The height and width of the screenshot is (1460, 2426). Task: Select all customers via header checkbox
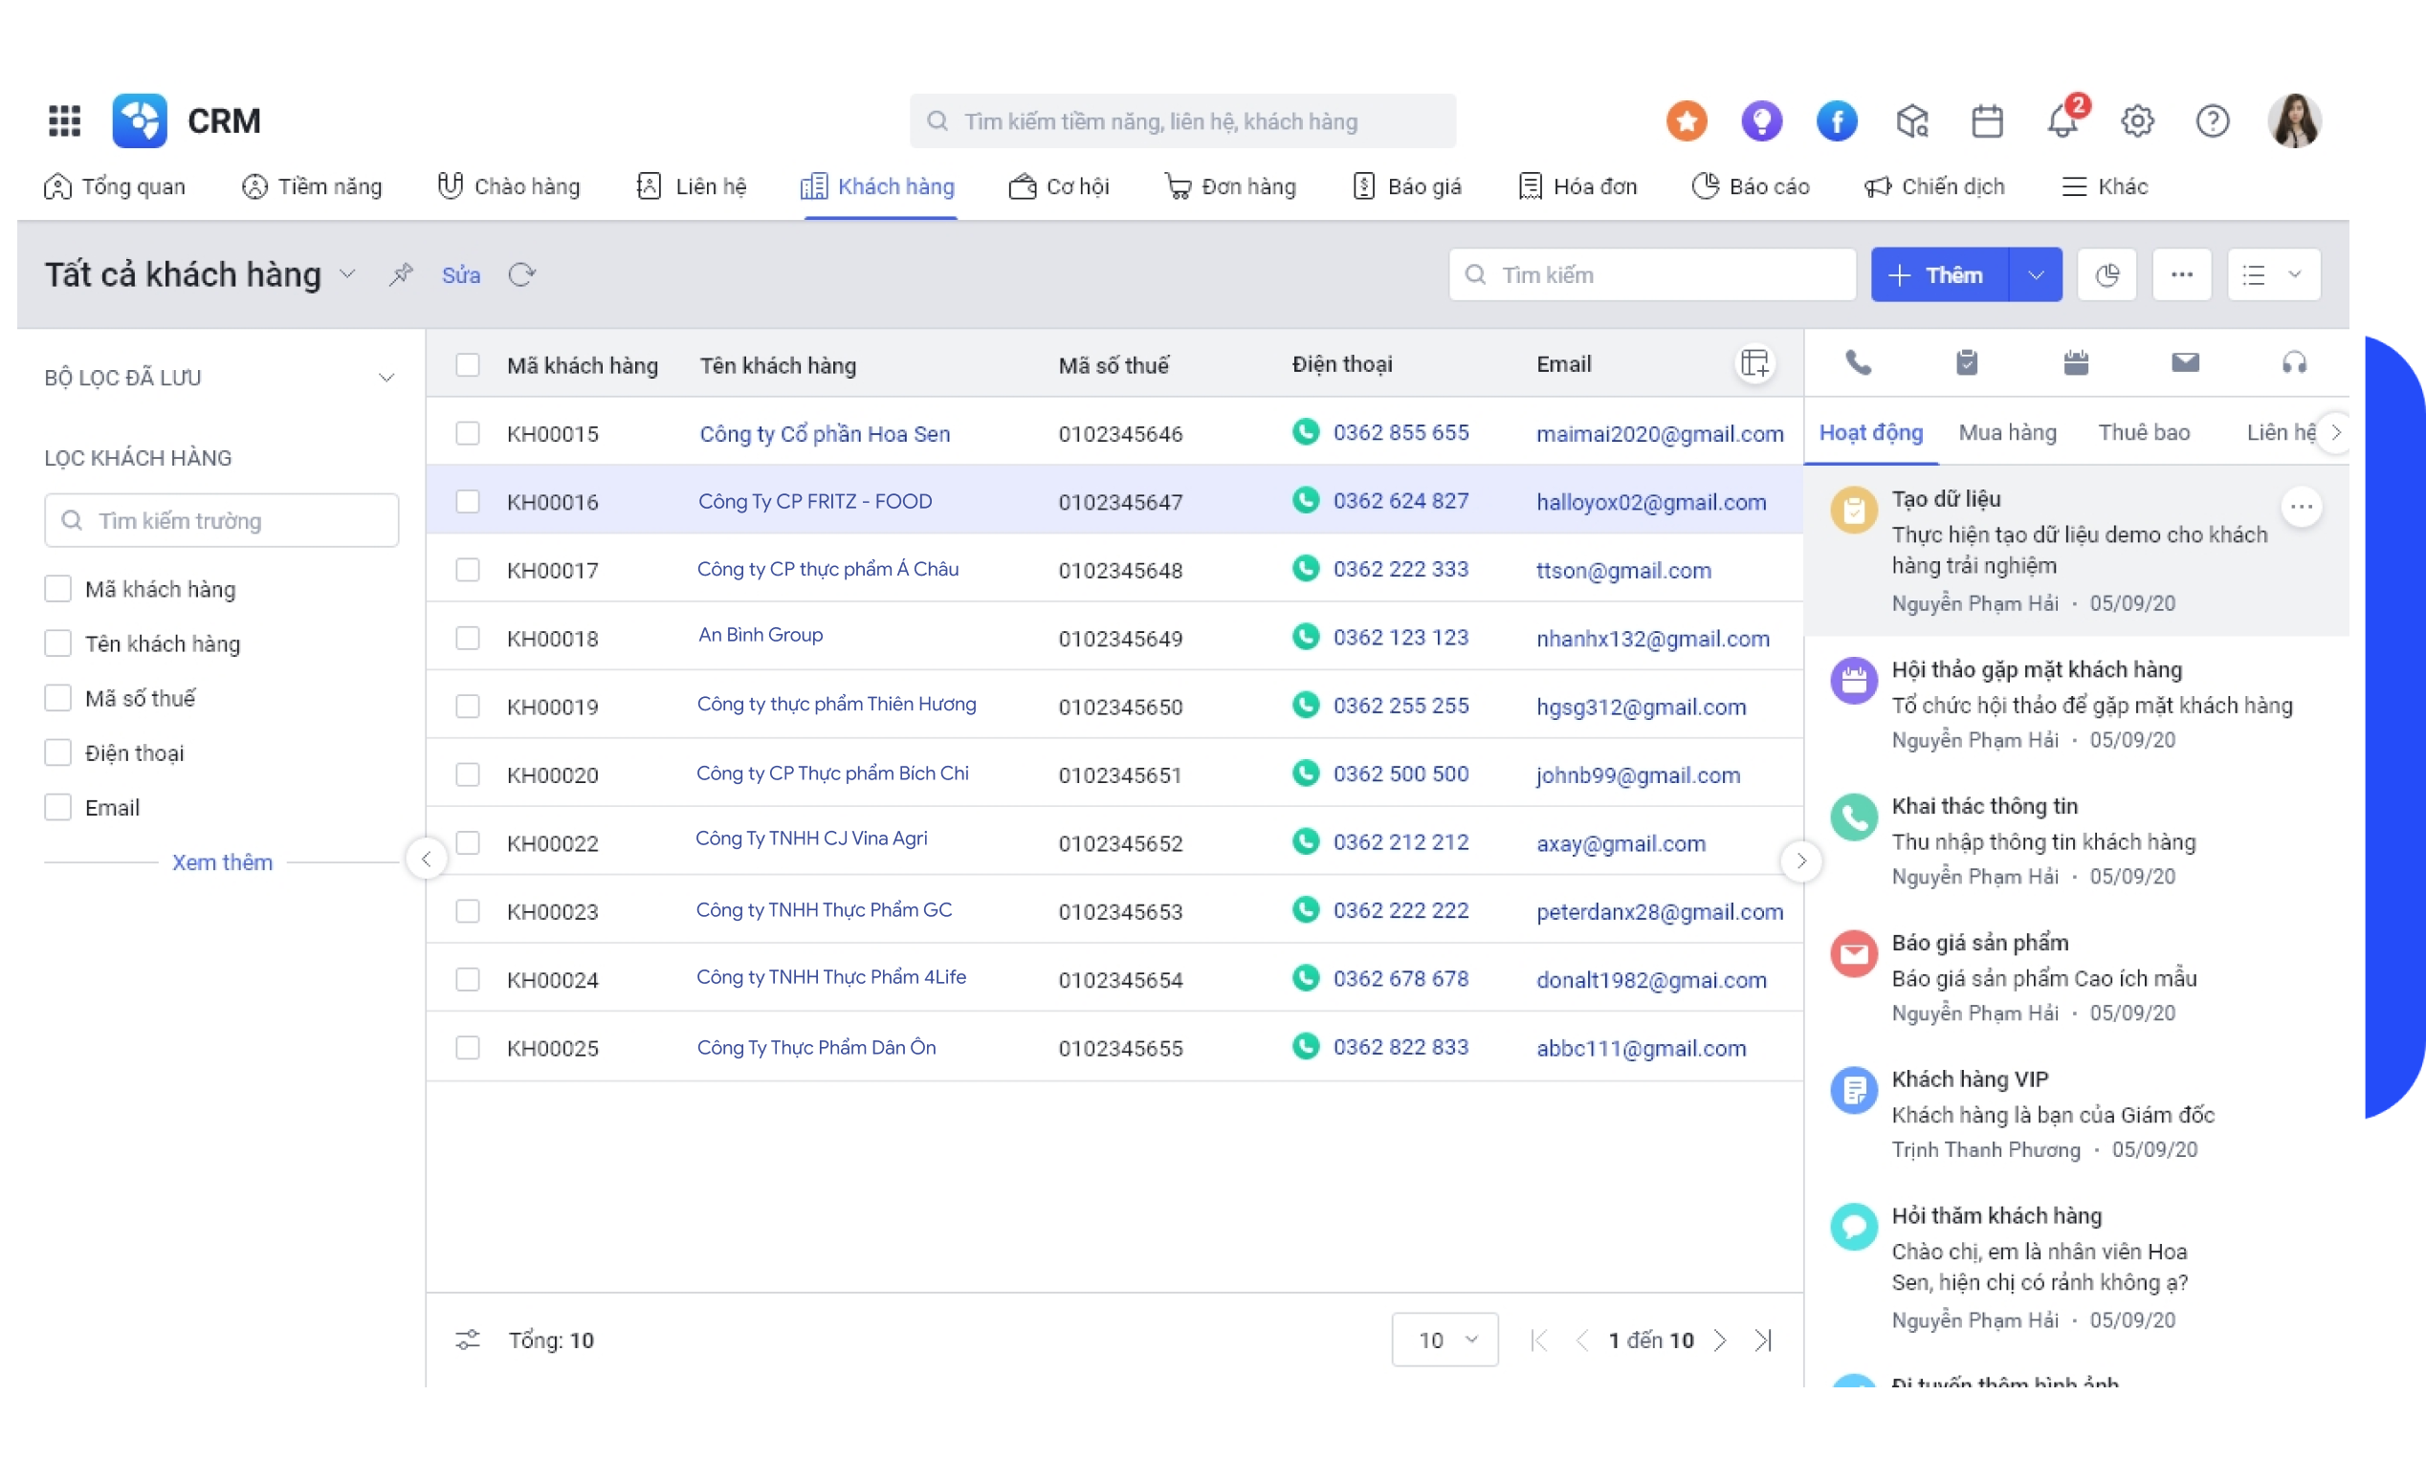469,364
